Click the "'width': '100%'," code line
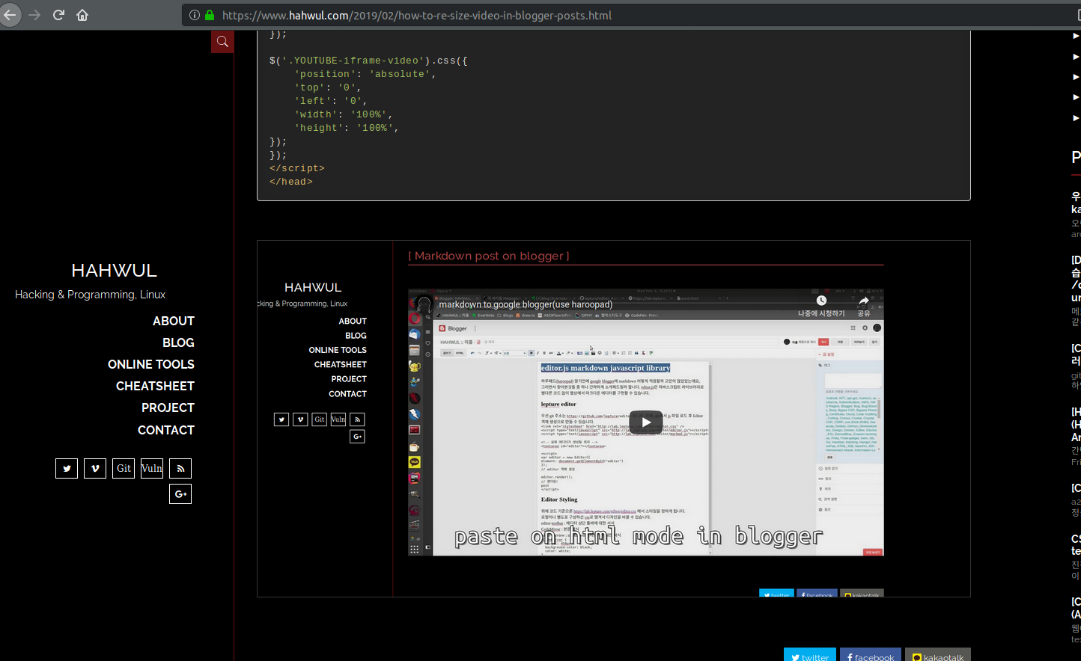1081x661 pixels. pyautogui.click(x=344, y=114)
